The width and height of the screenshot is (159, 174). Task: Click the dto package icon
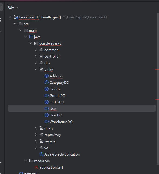(42, 63)
